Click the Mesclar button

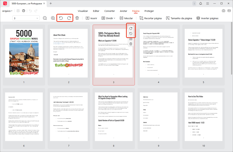click(126, 18)
